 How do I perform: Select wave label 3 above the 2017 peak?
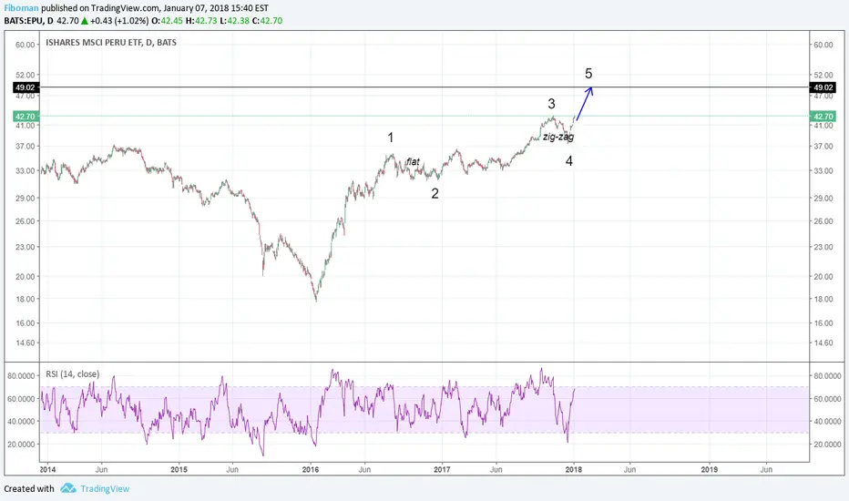(x=551, y=104)
